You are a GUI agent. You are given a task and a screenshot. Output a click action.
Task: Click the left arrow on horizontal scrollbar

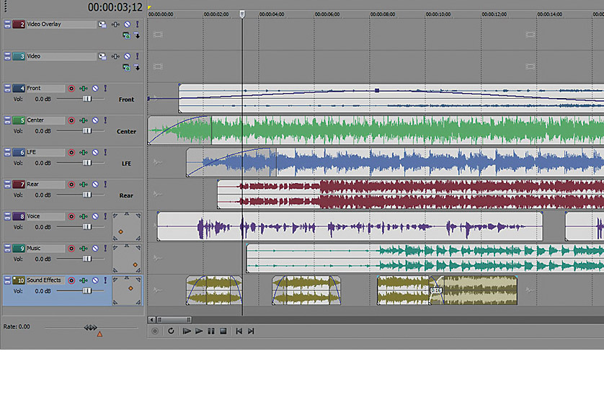pyautogui.click(x=151, y=319)
